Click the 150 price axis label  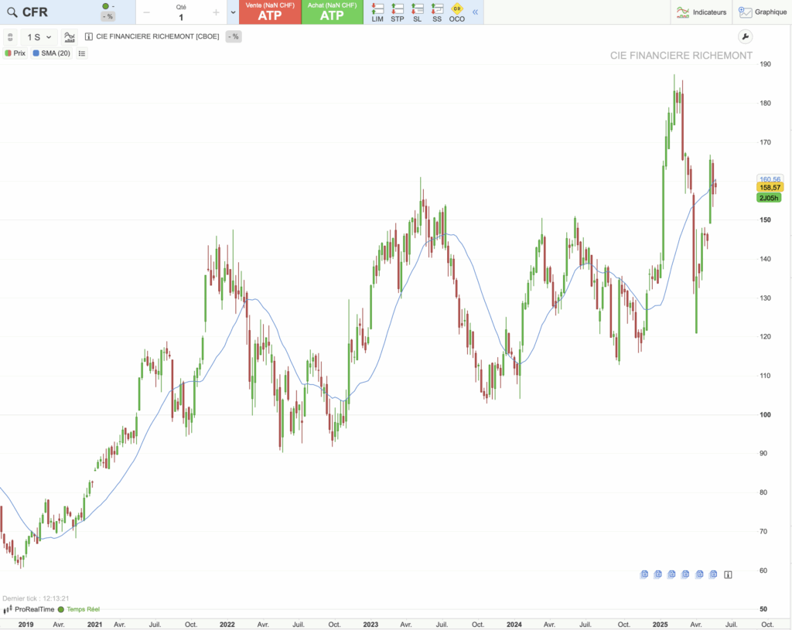765,220
